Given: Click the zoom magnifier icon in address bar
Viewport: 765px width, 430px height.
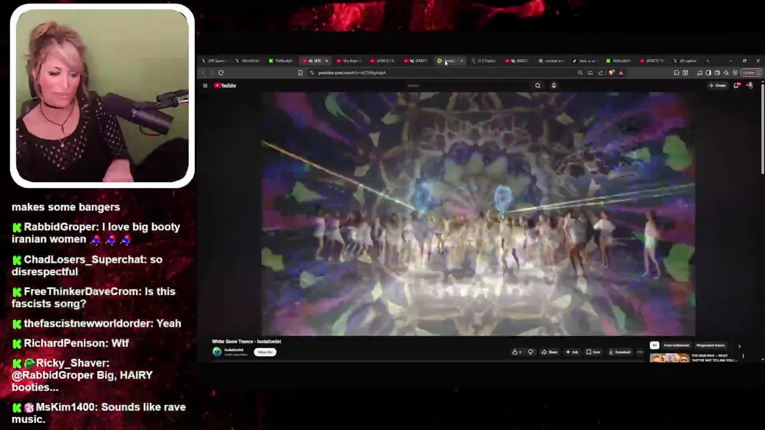Looking at the screenshot, I should tap(580, 73).
